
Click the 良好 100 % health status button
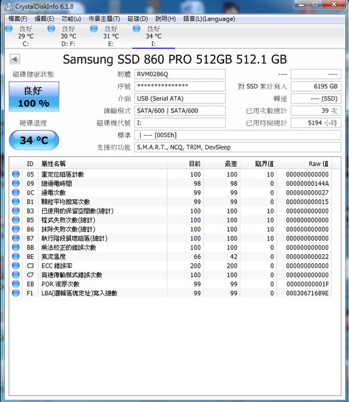[x=34, y=97]
